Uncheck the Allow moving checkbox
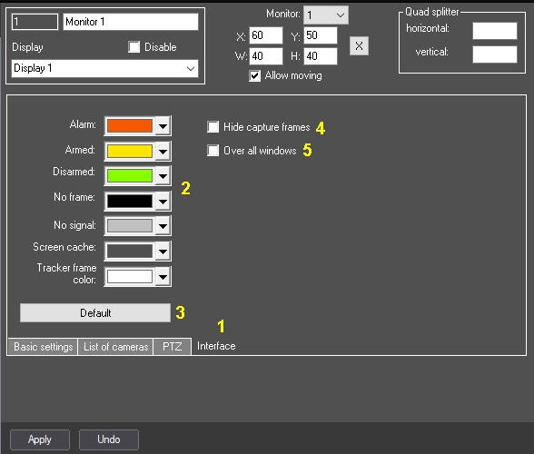 [254, 75]
